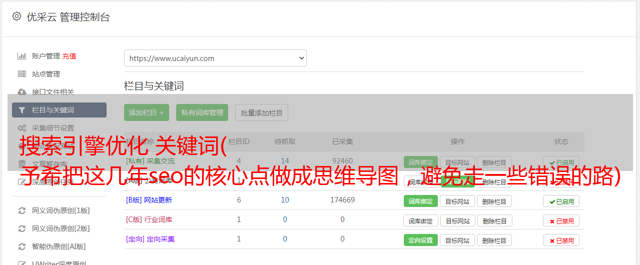Click the red 充值 recharge link
640x265 pixels.
click(70, 56)
